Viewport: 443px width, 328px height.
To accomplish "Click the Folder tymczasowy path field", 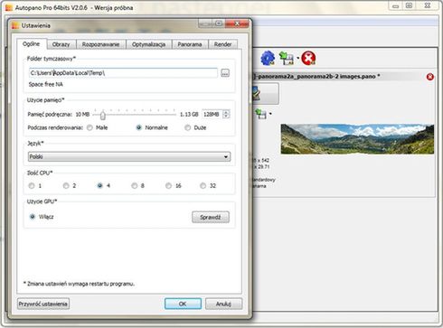I will (x=123, y=73).
